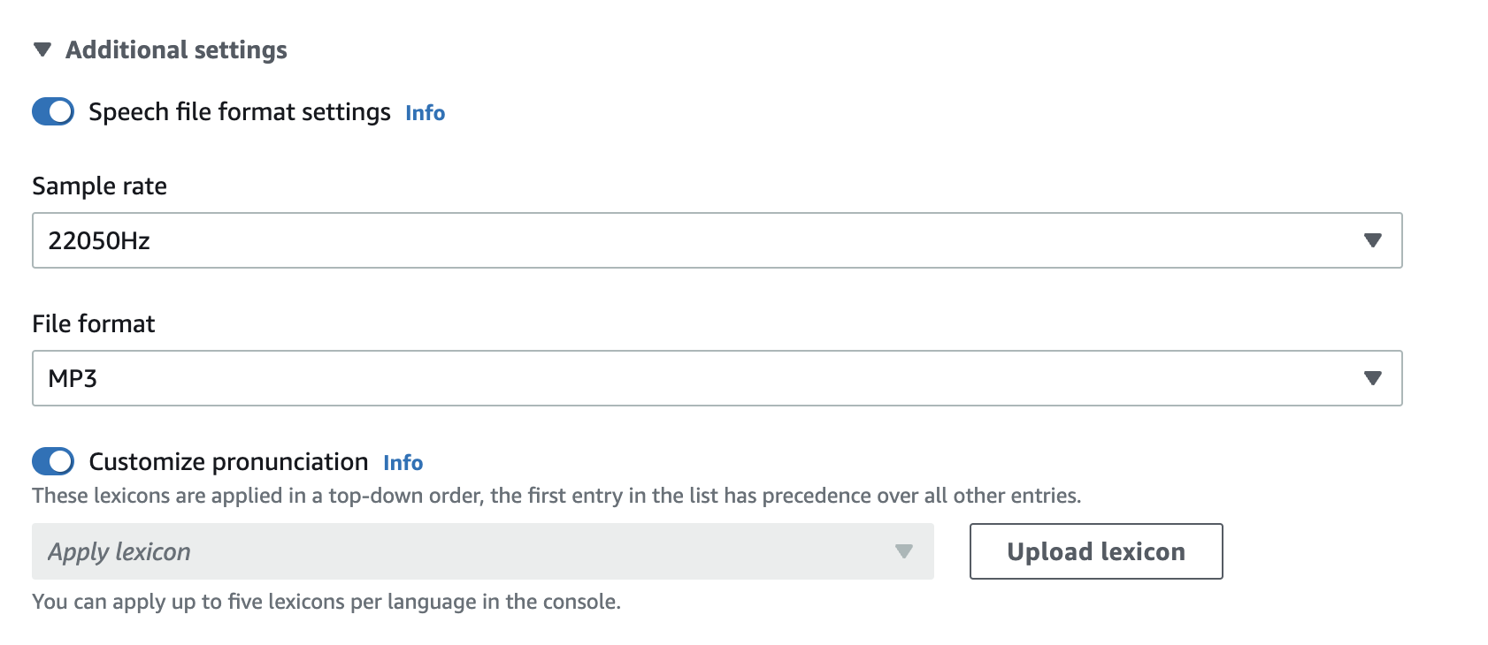
Task: Click the File format dropdown arrow
Action: 1372,377
